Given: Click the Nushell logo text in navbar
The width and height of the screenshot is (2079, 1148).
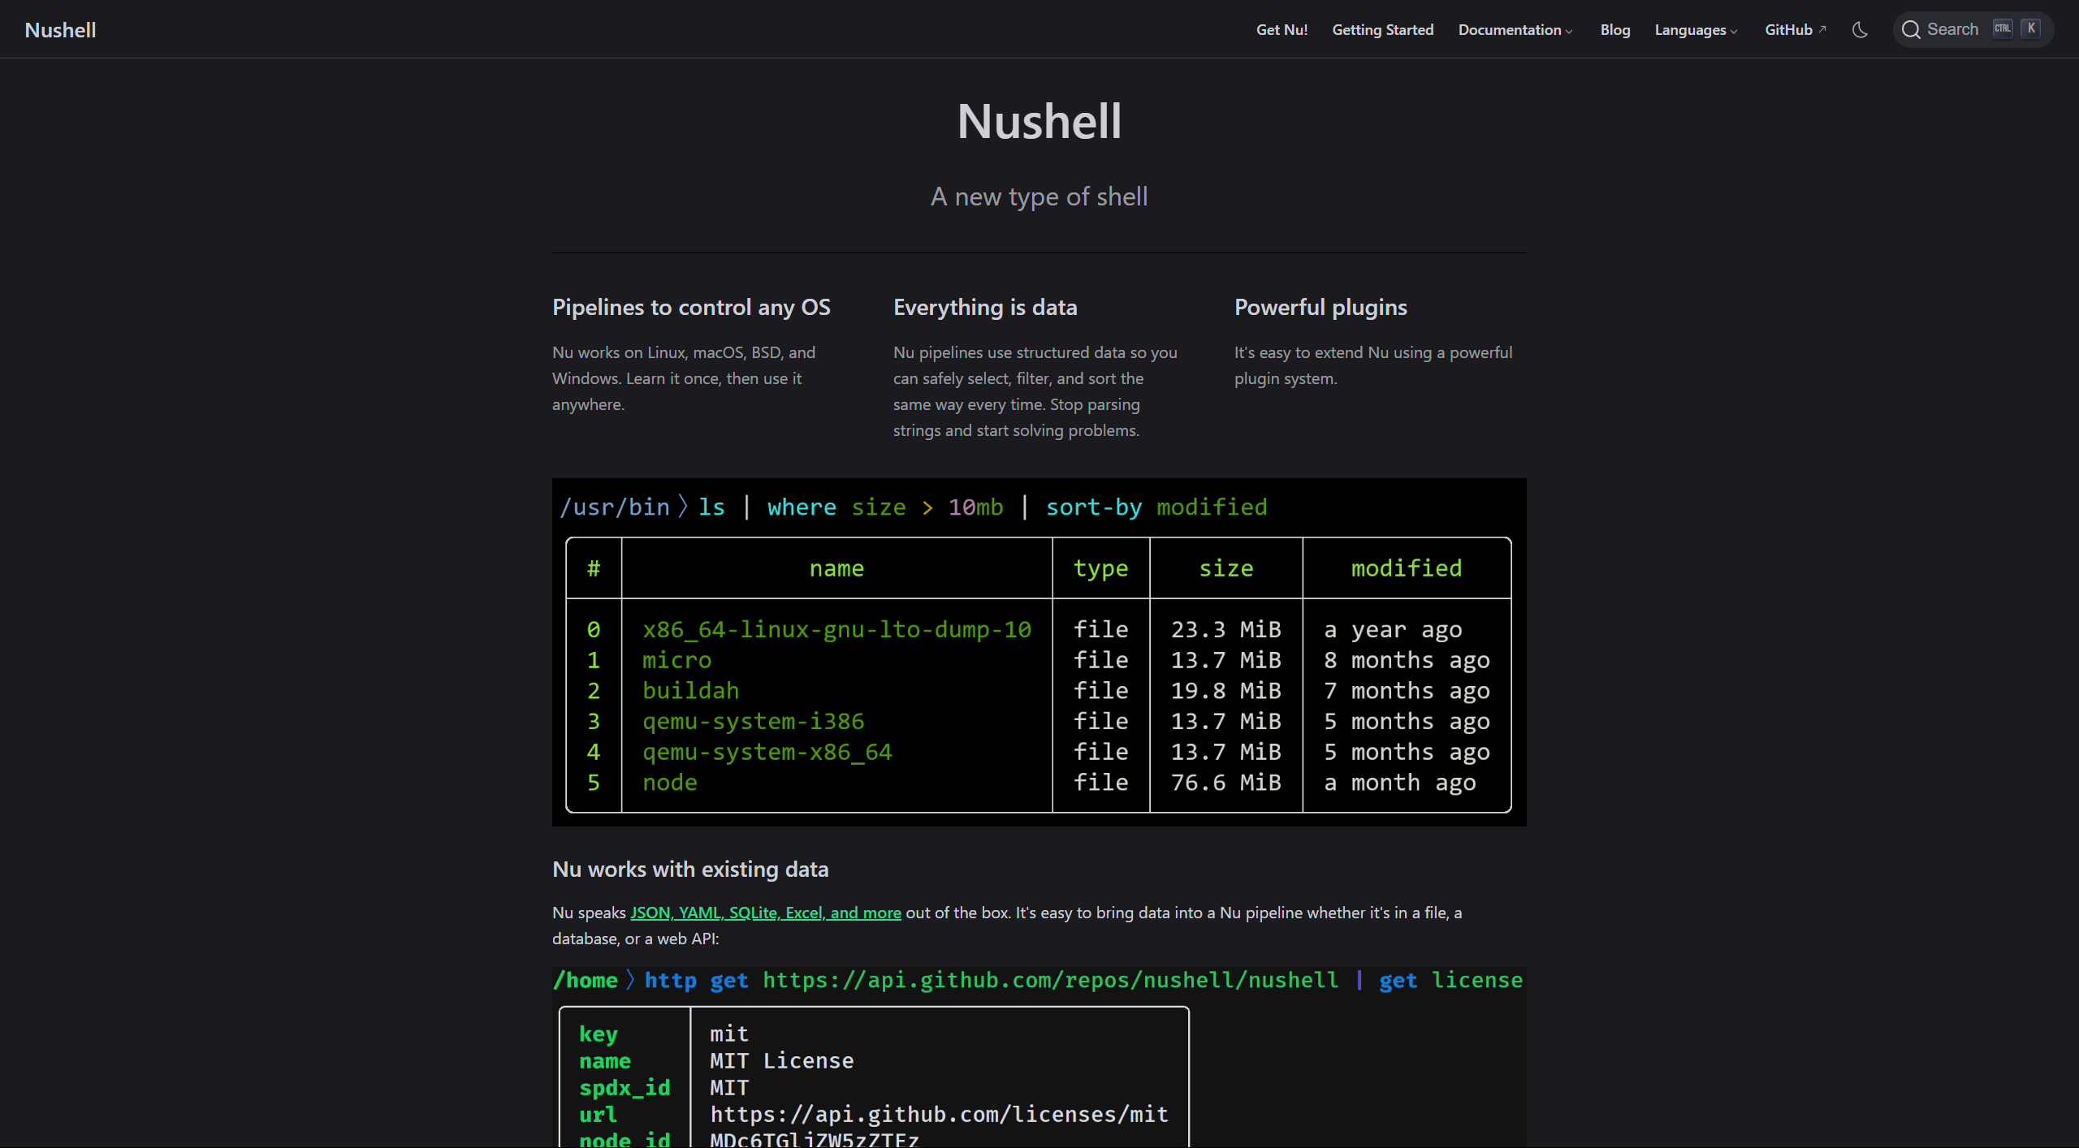Looking at the screenshot, I should coord(60,30).
